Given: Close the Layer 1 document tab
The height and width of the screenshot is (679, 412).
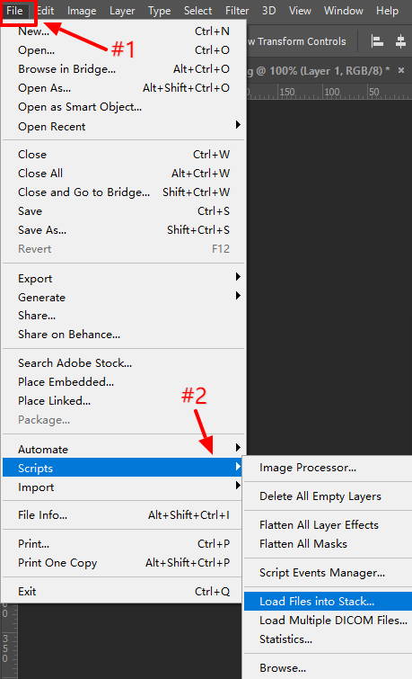Looking at the screenshot, I should 401,70.
